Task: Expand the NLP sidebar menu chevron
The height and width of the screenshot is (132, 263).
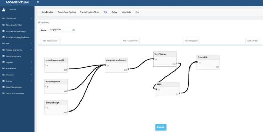Action: (x=32, y=43)
